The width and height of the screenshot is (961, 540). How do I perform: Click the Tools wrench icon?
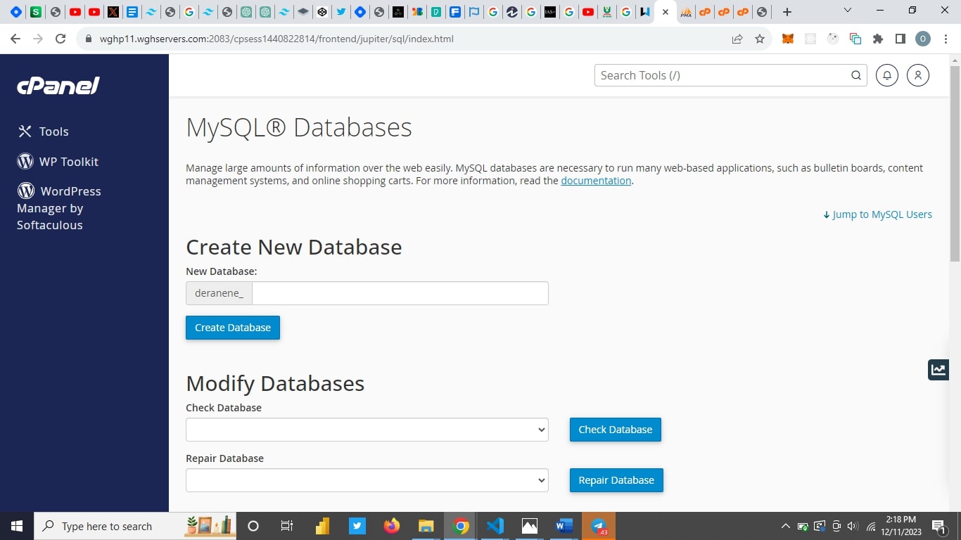tap(25, 131)
